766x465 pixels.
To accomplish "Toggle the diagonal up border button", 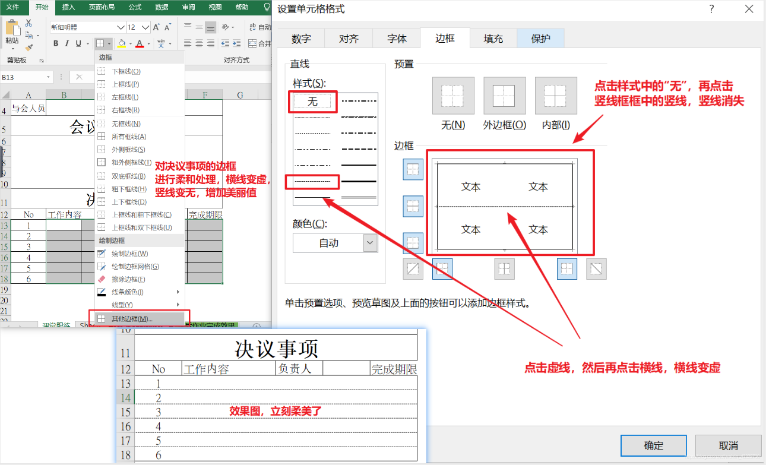I will tap(413, 269).
